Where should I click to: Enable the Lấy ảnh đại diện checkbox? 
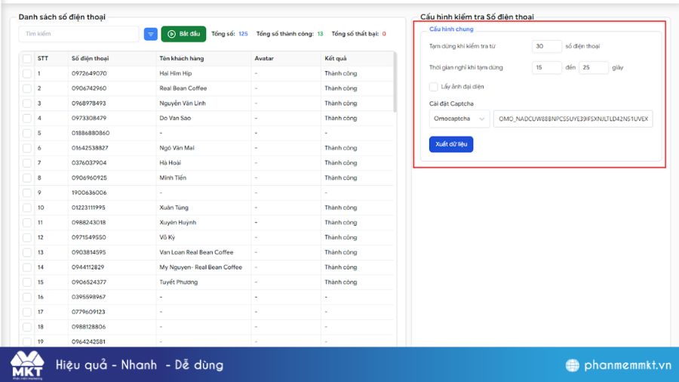click(433, 86)
